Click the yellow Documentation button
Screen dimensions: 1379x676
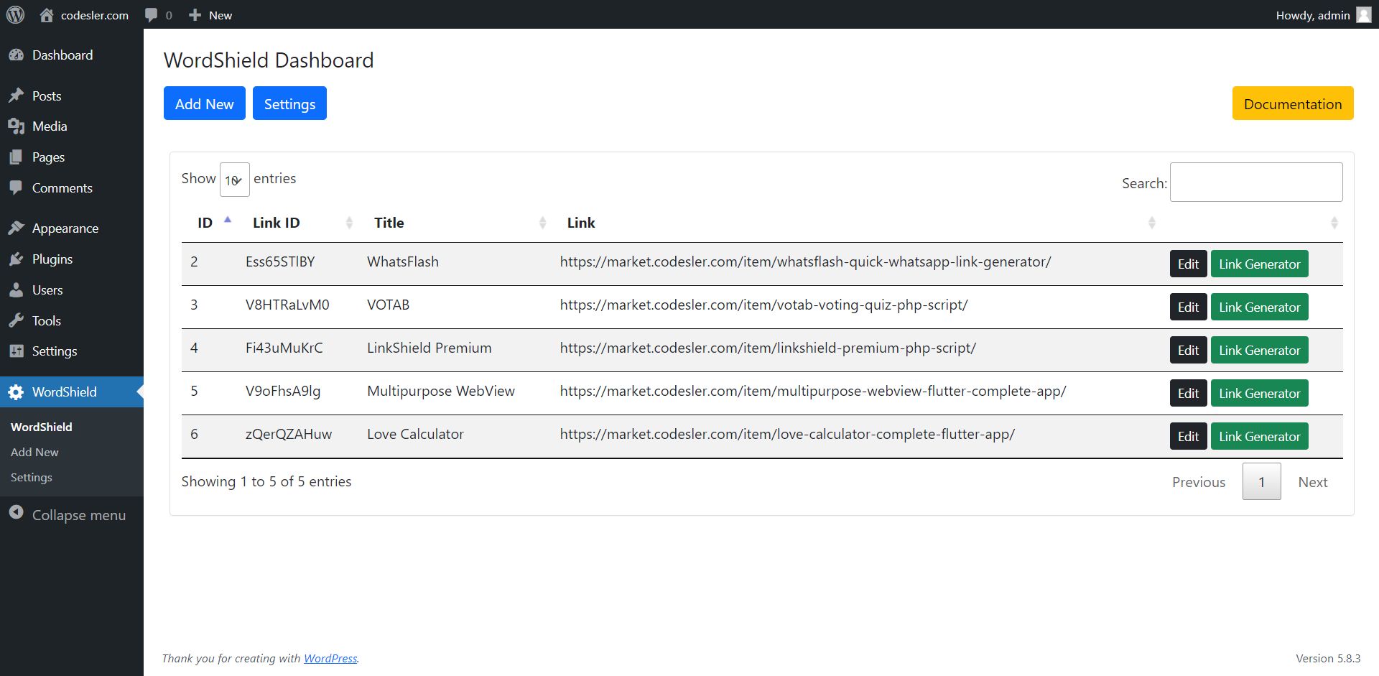click(1292, 103)
